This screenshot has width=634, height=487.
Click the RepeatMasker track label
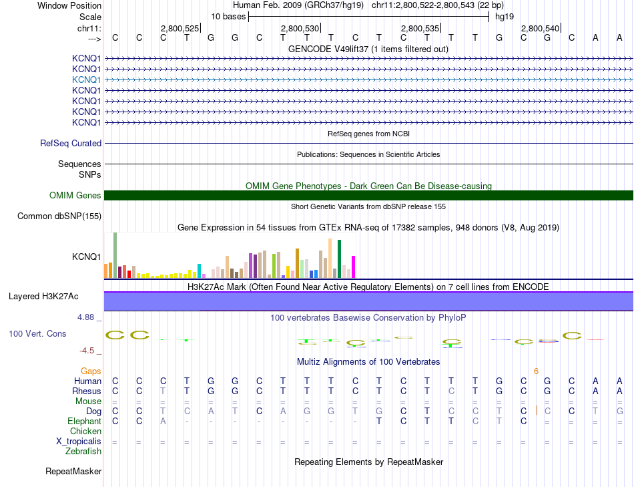73,472
